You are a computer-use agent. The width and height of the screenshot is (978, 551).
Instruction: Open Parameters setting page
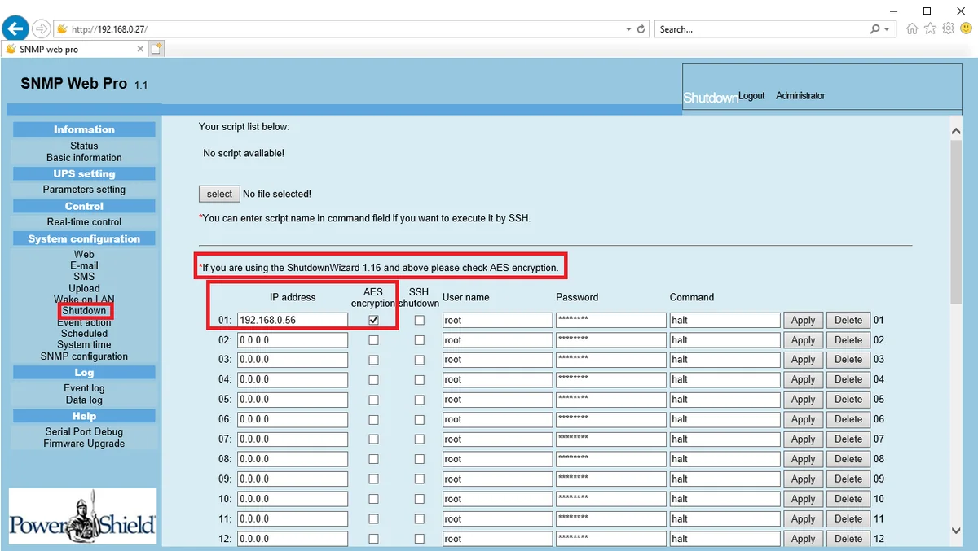[84, 190]
